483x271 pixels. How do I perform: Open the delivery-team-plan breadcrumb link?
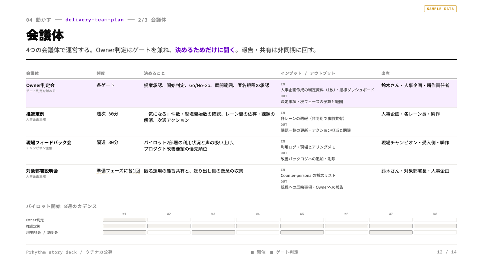94,20
